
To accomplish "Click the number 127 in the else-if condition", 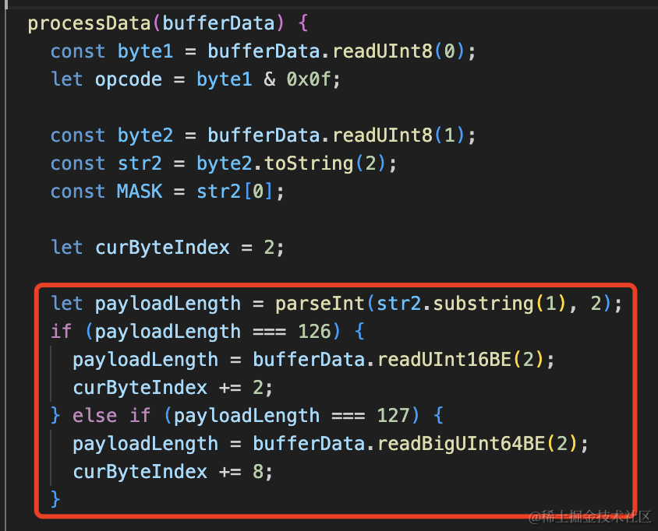I will 393,416.
